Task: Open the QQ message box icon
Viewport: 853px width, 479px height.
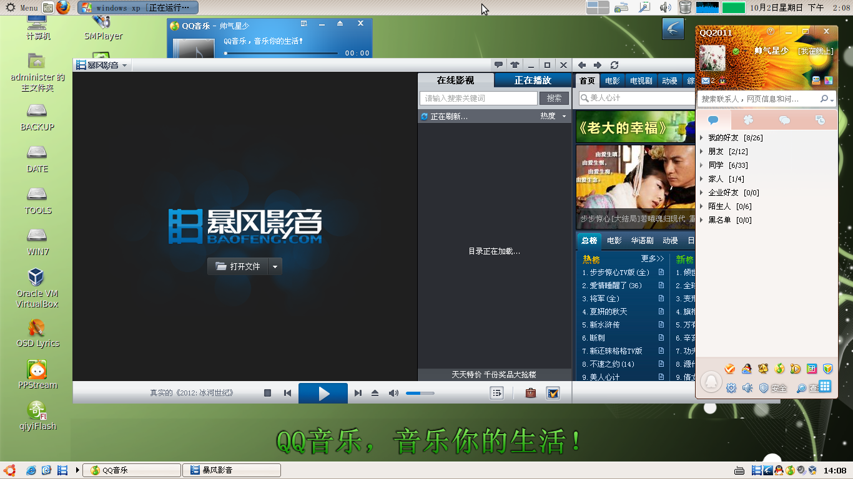Action: pos(816,80)
